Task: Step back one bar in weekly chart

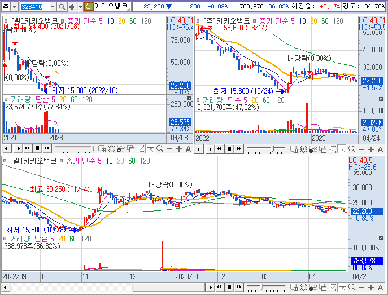Action: point(199,149)
